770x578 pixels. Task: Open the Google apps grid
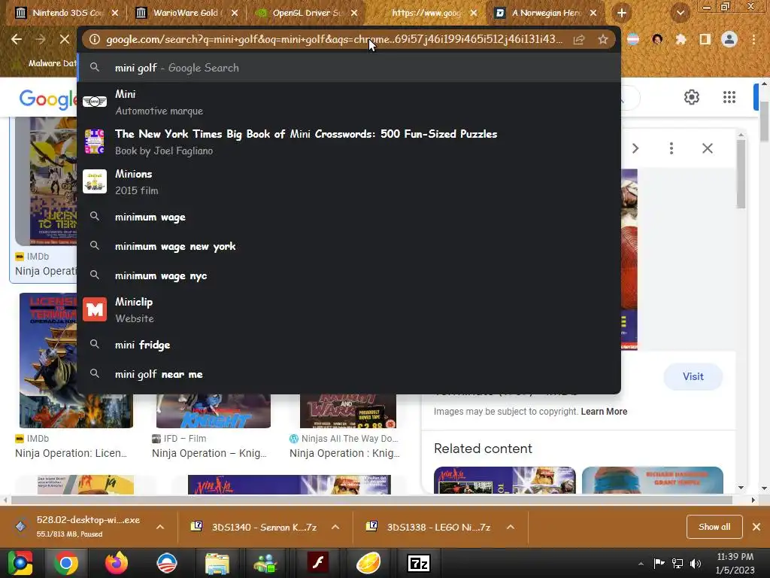point(729,97)
